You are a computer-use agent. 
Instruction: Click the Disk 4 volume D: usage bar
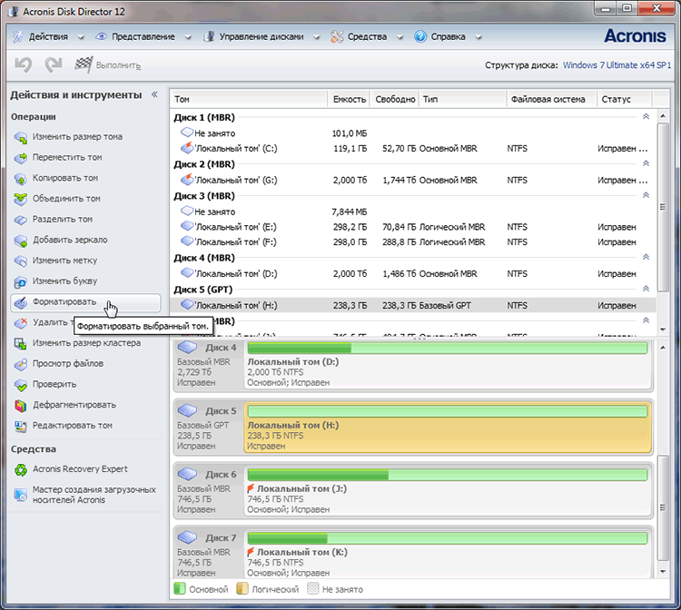(x=448, y=348)
